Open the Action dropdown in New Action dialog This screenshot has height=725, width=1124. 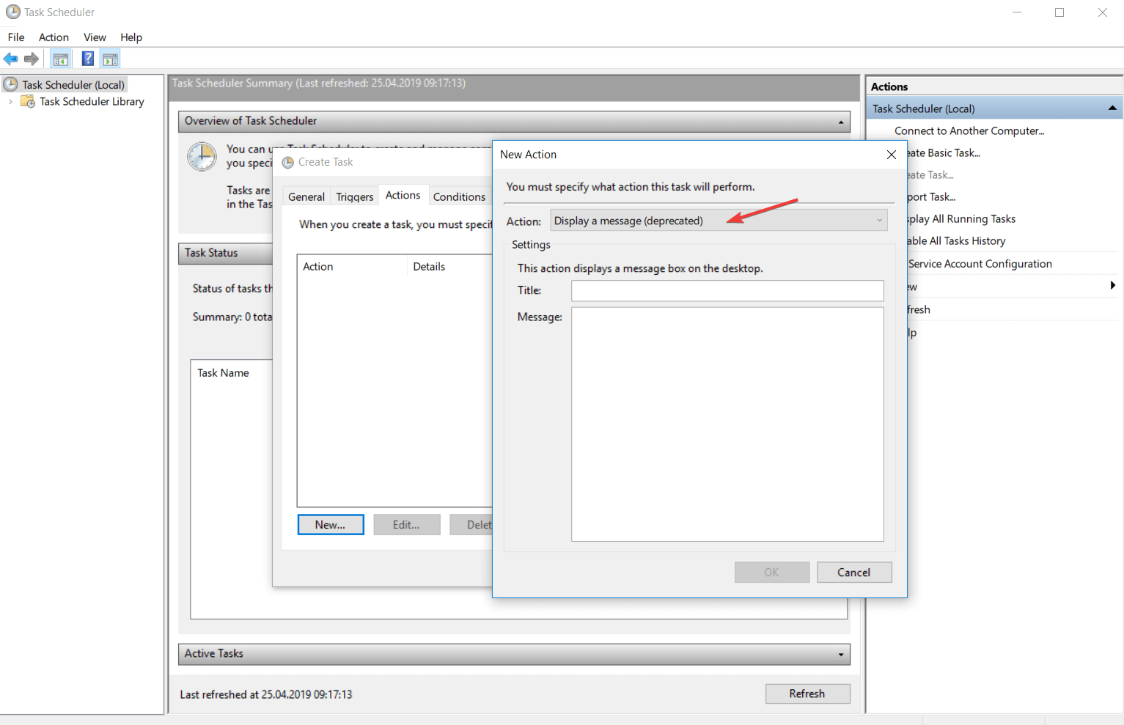pyautogui.click(x=878, y=220)
